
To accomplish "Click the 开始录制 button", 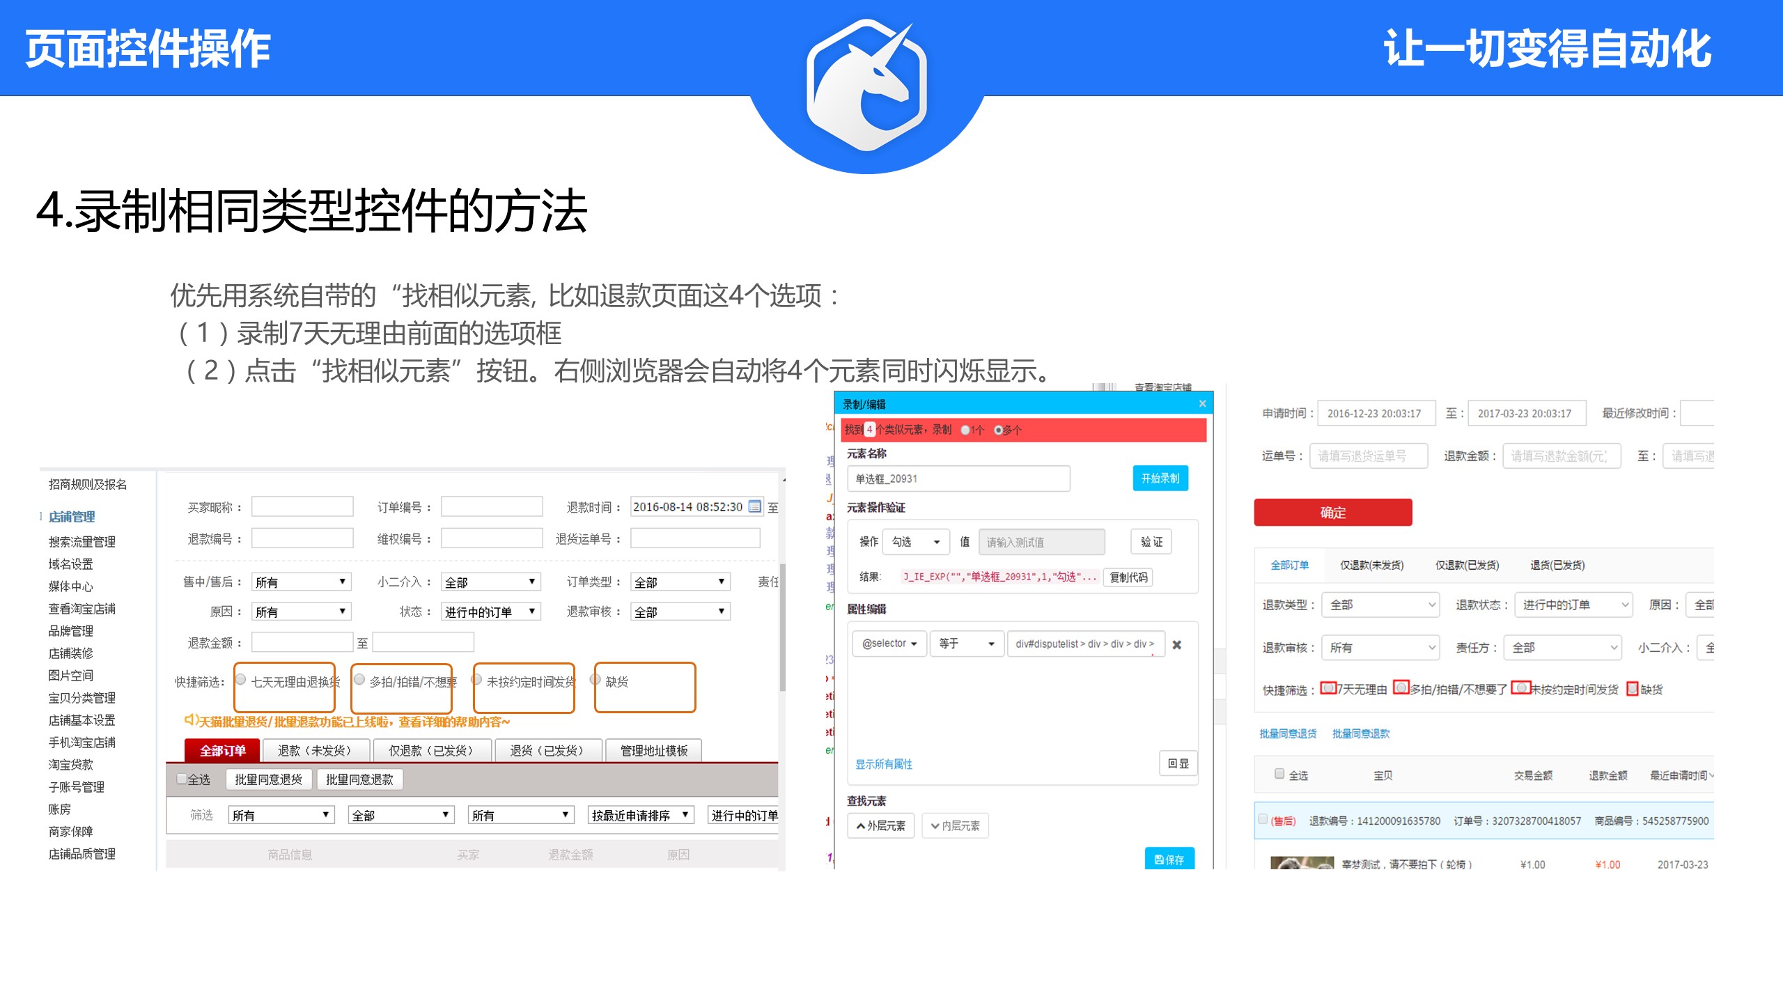I will coord(1160,479).
